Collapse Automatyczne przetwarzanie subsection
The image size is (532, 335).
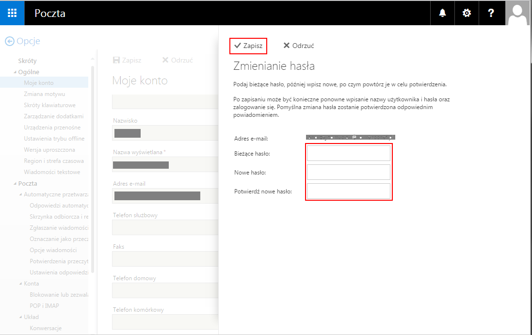[x=21, y=194]
